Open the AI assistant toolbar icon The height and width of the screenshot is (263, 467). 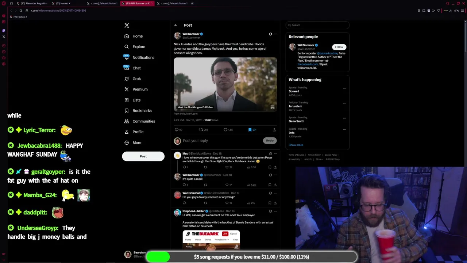click(x=457, y=11)
